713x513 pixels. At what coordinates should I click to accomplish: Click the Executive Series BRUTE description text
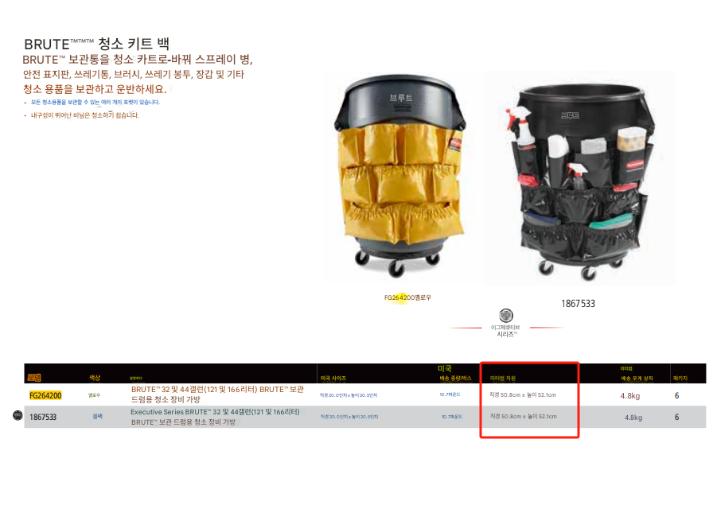point(215,417)
